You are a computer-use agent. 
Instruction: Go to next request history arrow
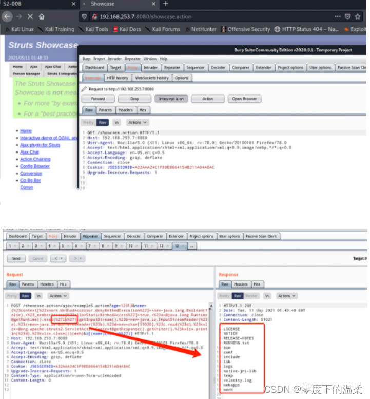click(77, 258)
